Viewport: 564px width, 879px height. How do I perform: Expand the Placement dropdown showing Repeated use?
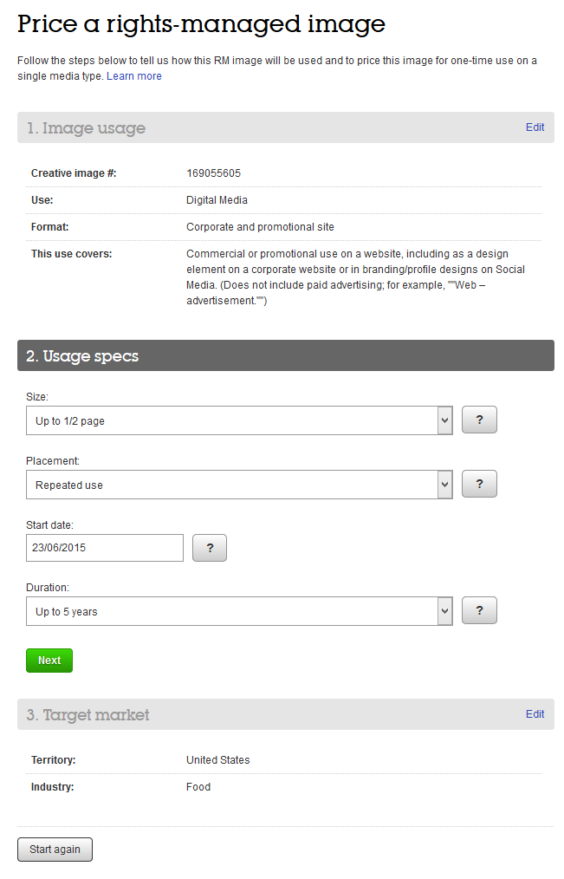(x=239, y=485)
